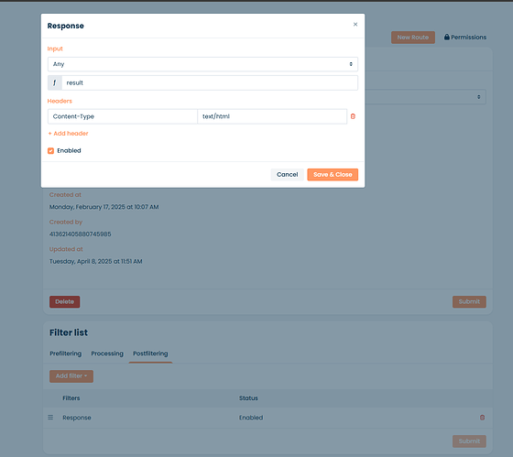Screen dimensions: 513x457
Task: Click the function icon beside result field
Action: point(55,82)
